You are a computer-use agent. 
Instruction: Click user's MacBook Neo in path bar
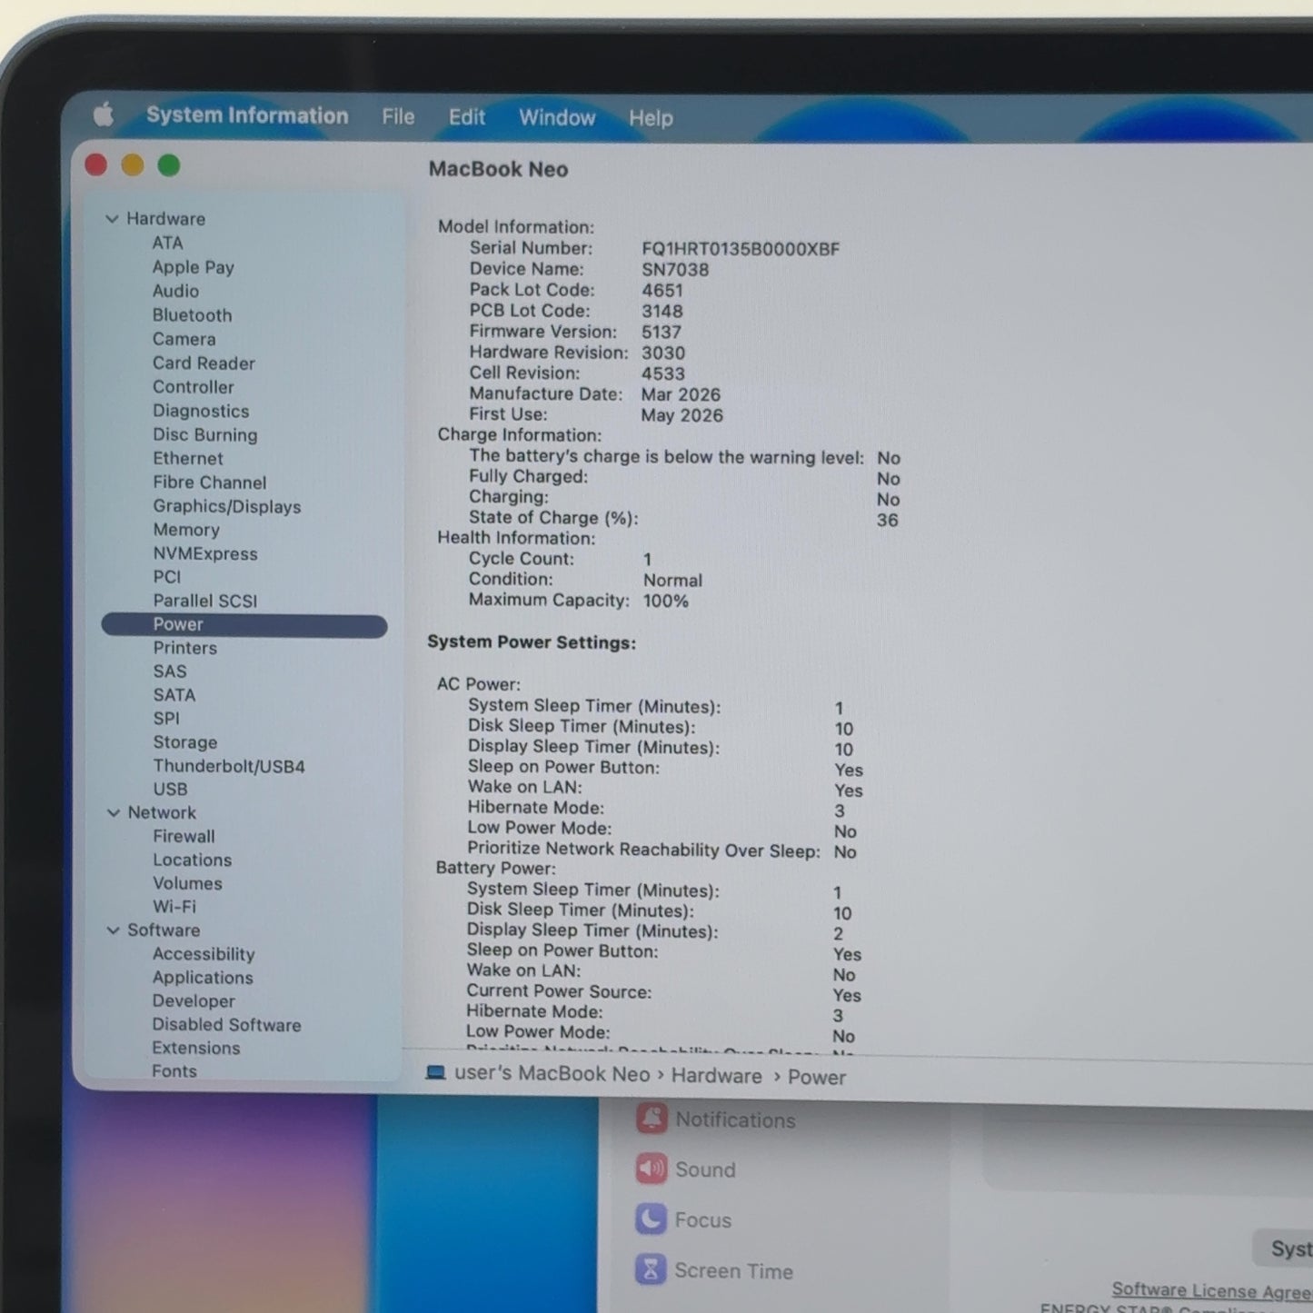[x=552, y=1073]
